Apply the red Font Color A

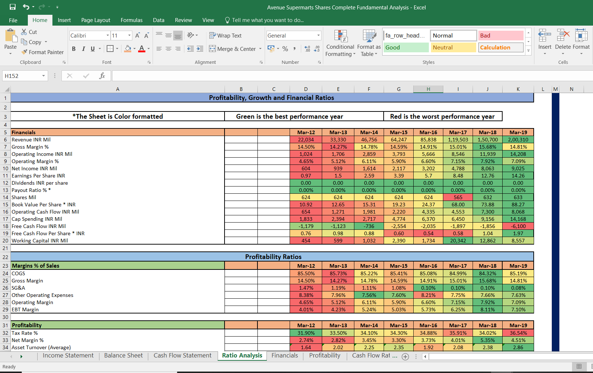coord(142,48)
